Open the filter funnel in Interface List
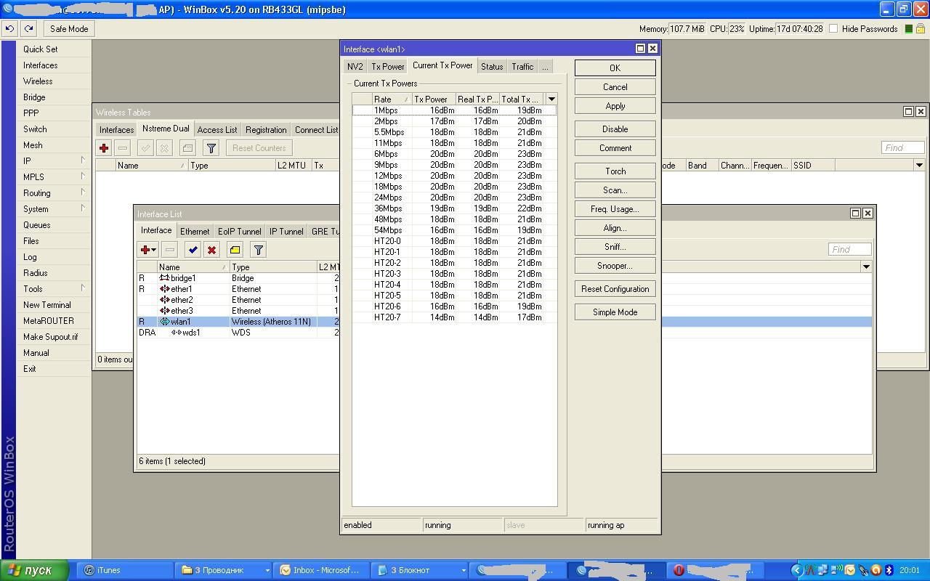This screenshot has height=581, width=930. click(258, 250)
